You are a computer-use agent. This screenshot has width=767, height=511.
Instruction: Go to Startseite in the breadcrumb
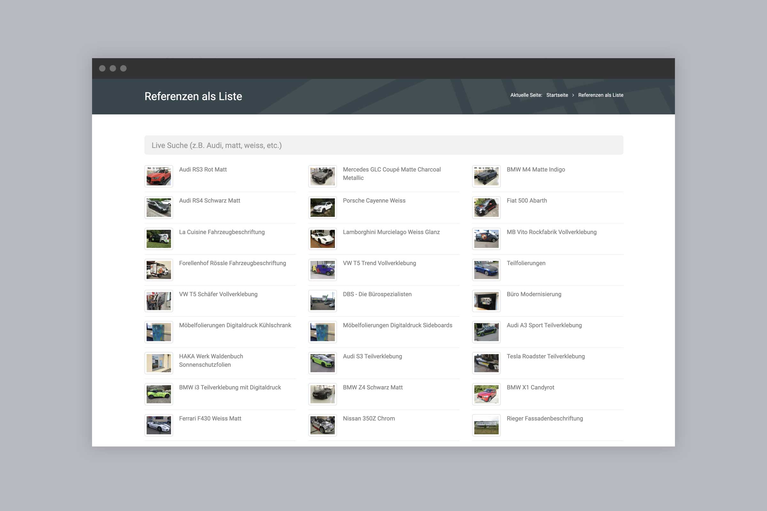pos(557,95)
